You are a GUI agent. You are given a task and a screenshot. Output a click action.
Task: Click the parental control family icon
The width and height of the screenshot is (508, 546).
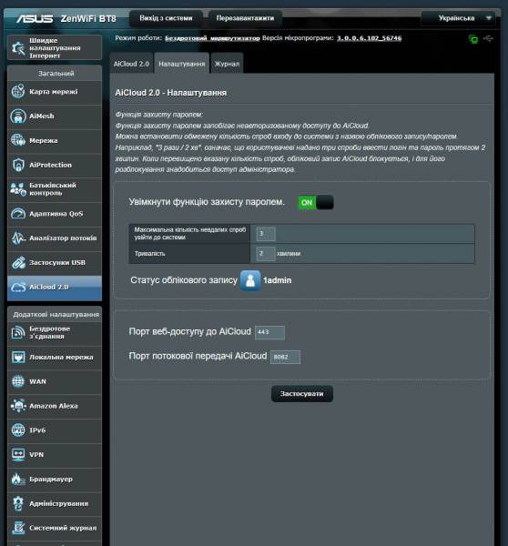coord(18,189)
